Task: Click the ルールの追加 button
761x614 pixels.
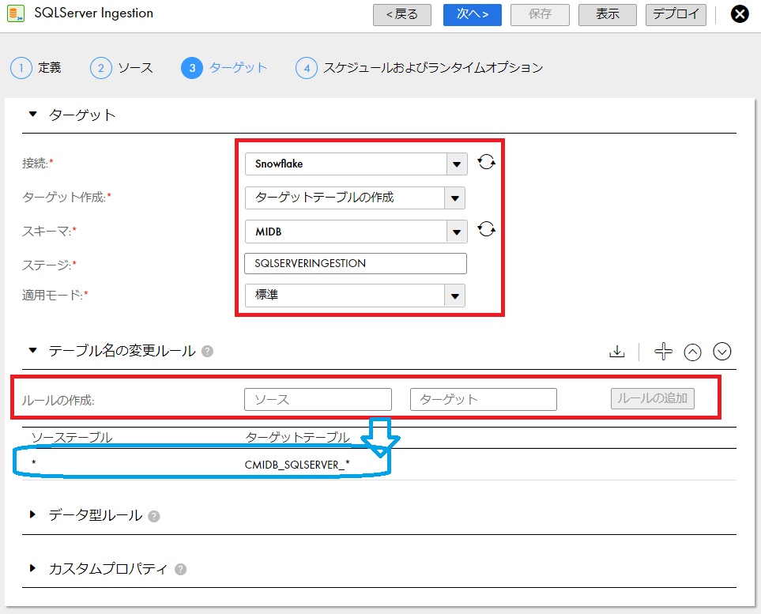Action: pyautogui.click(x=652, y=398)
